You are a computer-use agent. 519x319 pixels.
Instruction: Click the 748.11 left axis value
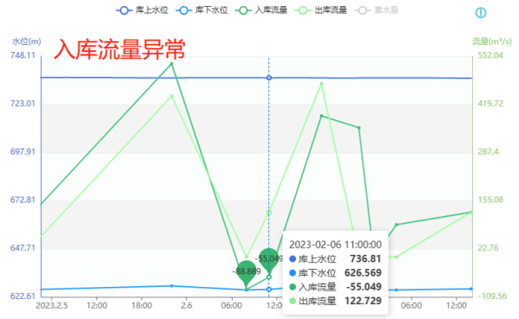click(22, 55)
